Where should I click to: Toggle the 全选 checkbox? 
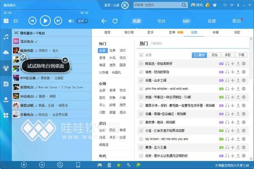pyautogui.click(x=141, y=55)
